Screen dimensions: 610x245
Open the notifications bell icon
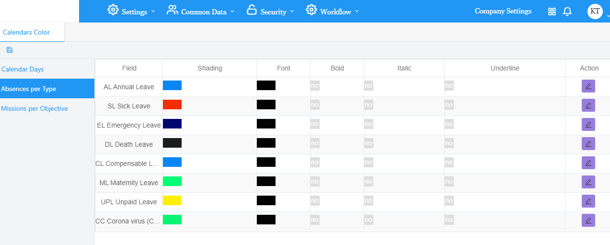click(x=567, y=12)
